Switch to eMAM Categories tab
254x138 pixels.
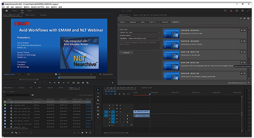tap(133, 22)
